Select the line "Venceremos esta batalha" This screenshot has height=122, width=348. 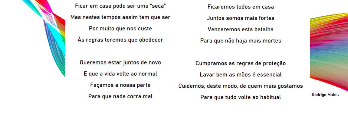pos(241,30)
